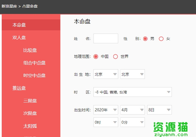
Task: Open 推运盘 in the sidebar
Action: pyautogui.click(x=19, y=88)
